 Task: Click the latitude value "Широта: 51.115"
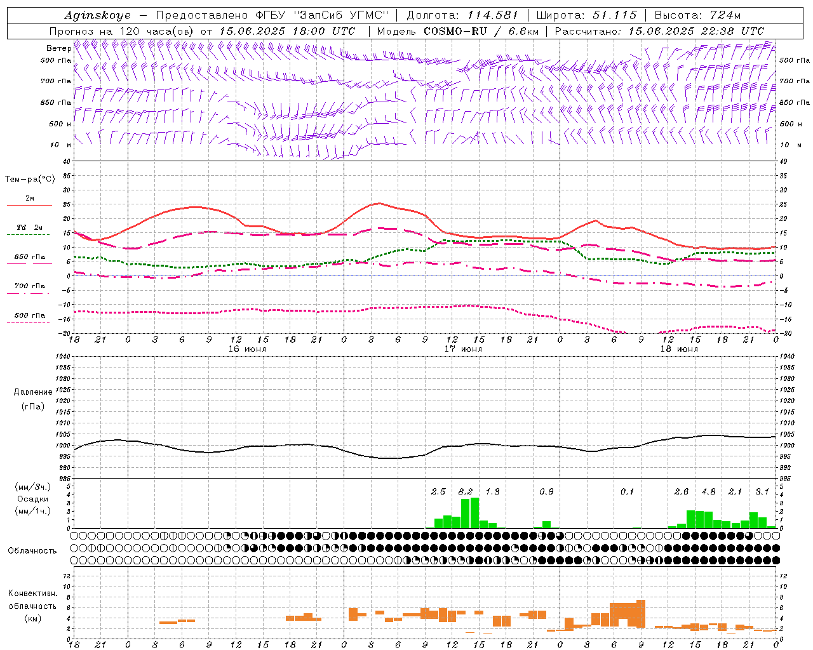pos(586,15)
